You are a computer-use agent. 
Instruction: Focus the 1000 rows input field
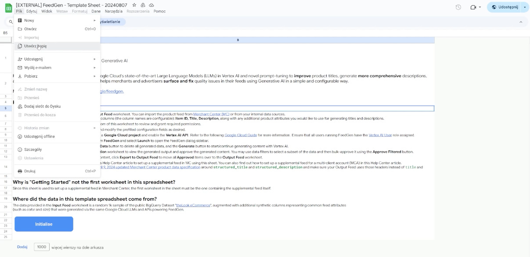click(x=41, y=247)
